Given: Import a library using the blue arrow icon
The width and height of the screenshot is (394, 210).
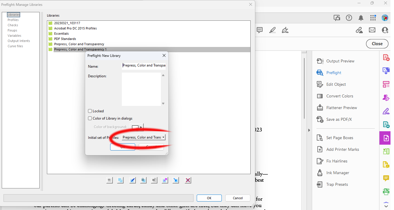Looking at the screenshot, I should coord(175,180).
